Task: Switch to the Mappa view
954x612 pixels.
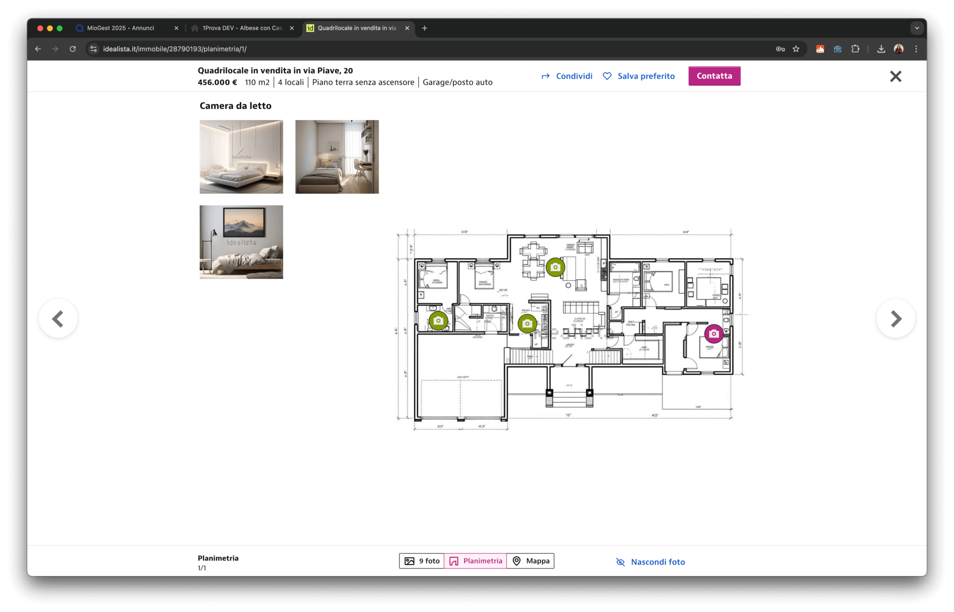Action: (x=530, y=561)
